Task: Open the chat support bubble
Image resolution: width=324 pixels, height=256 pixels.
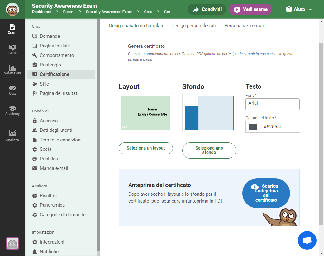Action: [307, 240]
